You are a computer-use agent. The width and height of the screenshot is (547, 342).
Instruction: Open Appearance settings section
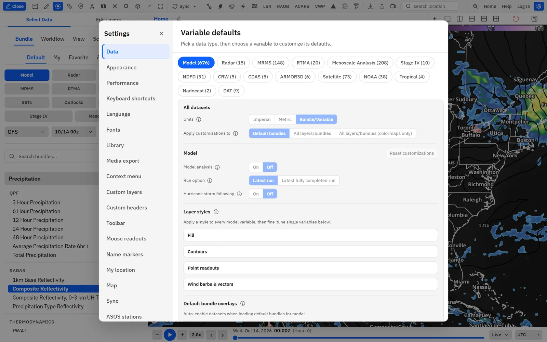pyautogui.click(x=136, y=67)
